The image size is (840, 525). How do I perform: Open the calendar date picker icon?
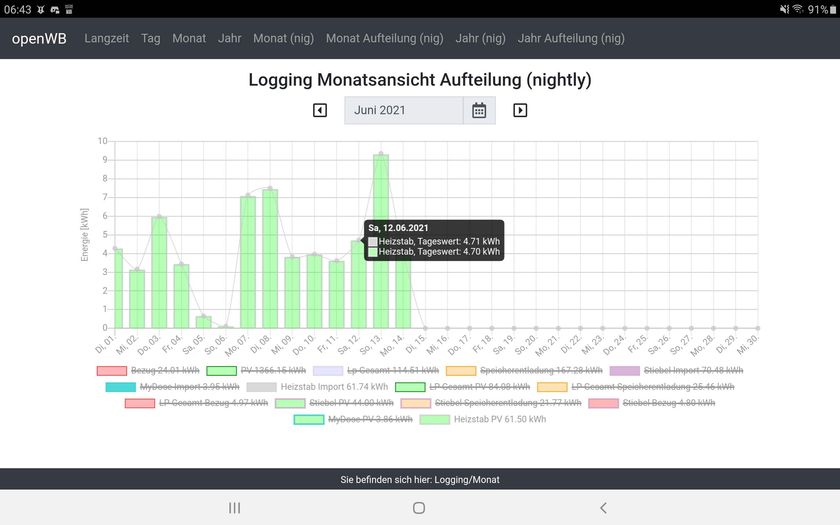[479, 111]
